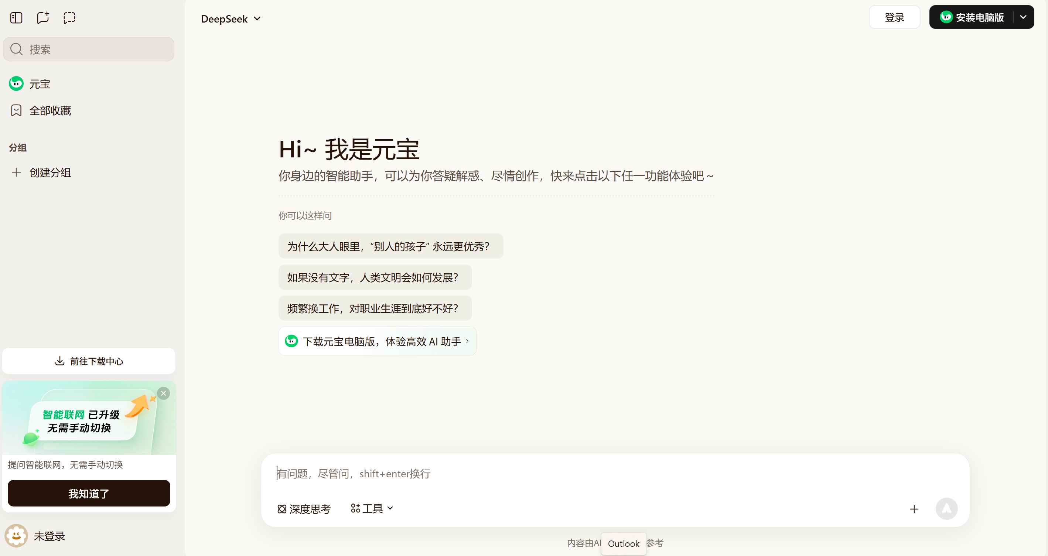The image size is (1048, 556).
Task: Focus the 搜索 search field
Action: [89, 49]
